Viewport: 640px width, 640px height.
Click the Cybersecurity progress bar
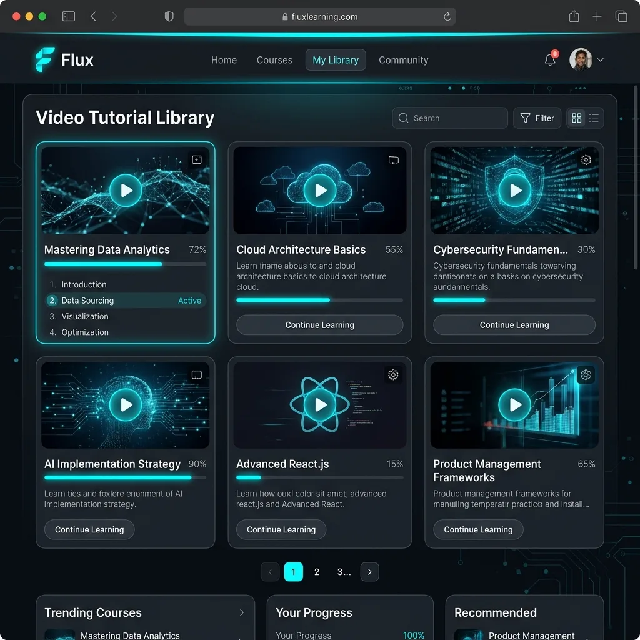514,300
